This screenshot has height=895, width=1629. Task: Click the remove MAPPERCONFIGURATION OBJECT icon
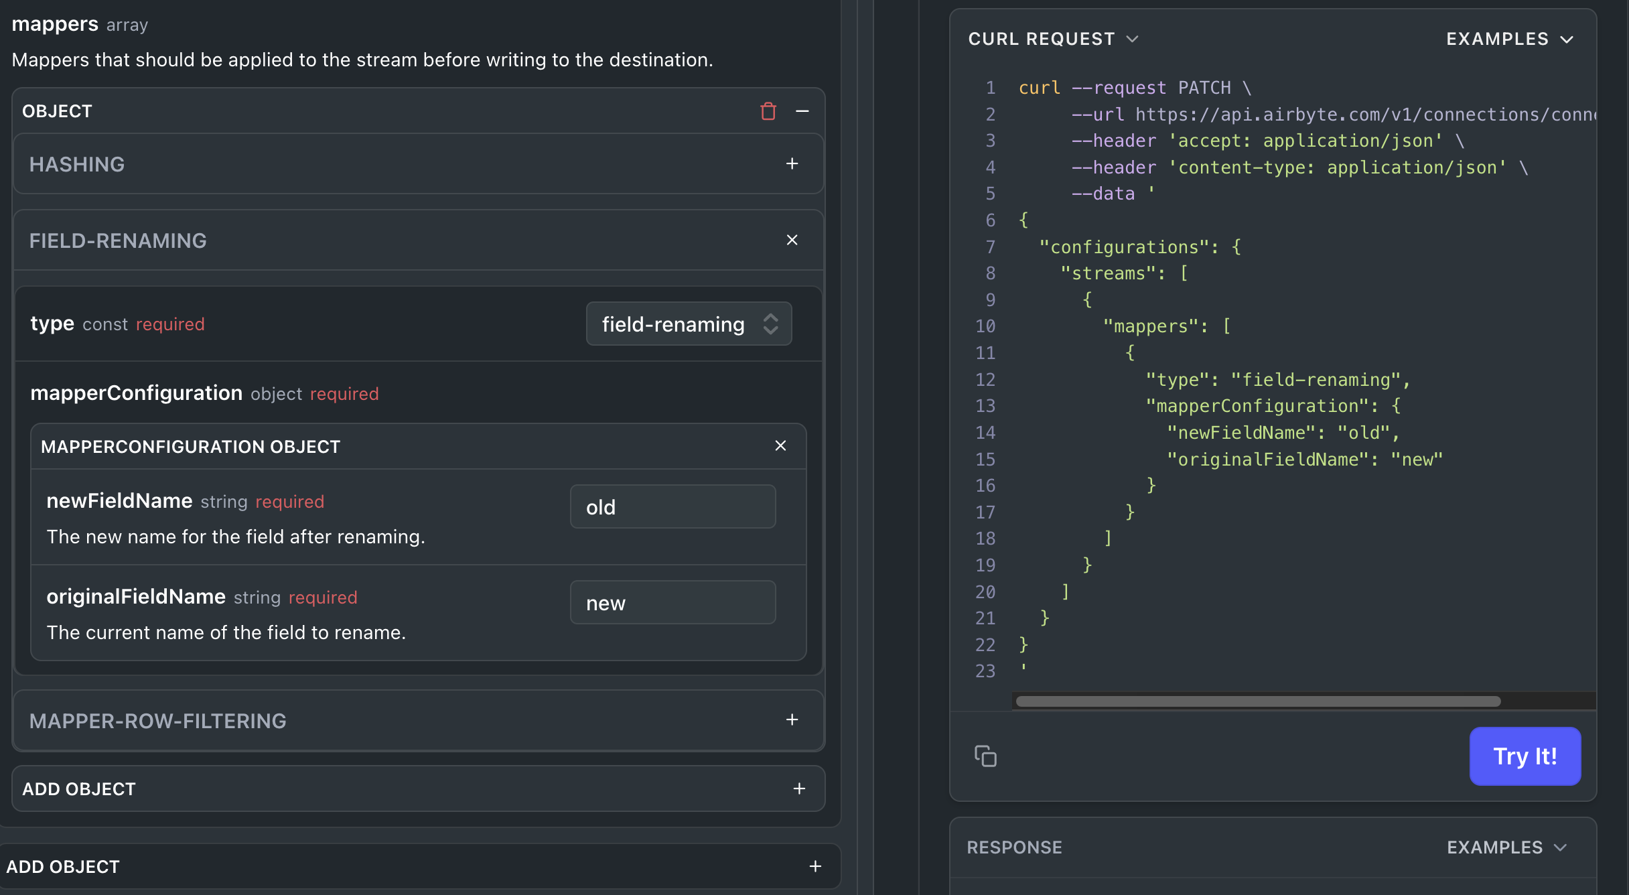779,445
